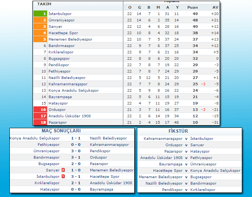Open Hacettepe Spor in the standings table
Screen dimensions: 252x197
click(63, 33)
